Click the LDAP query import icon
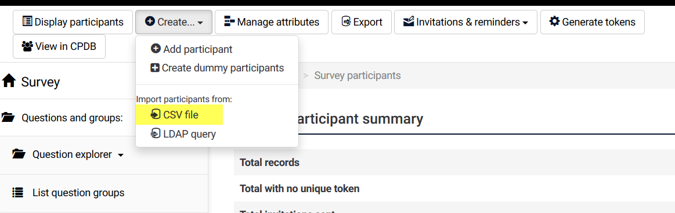675x213 pixels. [x=156, y=134]
